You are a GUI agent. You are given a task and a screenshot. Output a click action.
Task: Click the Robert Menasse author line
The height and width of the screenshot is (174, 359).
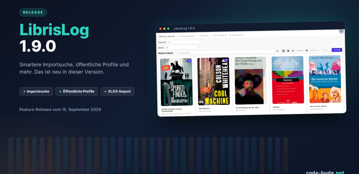click(x=241, y=110)
